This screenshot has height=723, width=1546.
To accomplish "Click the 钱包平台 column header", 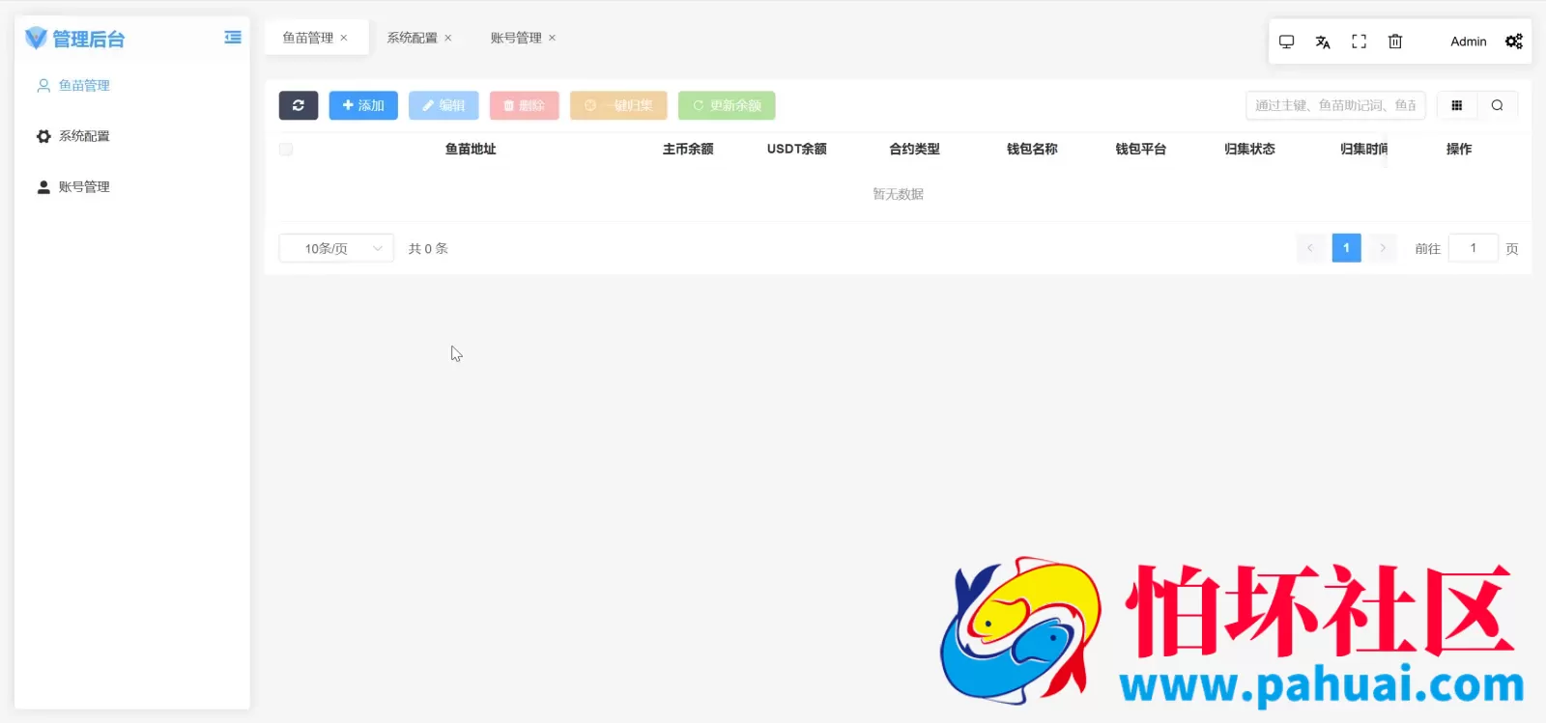I will (1141, 149).
